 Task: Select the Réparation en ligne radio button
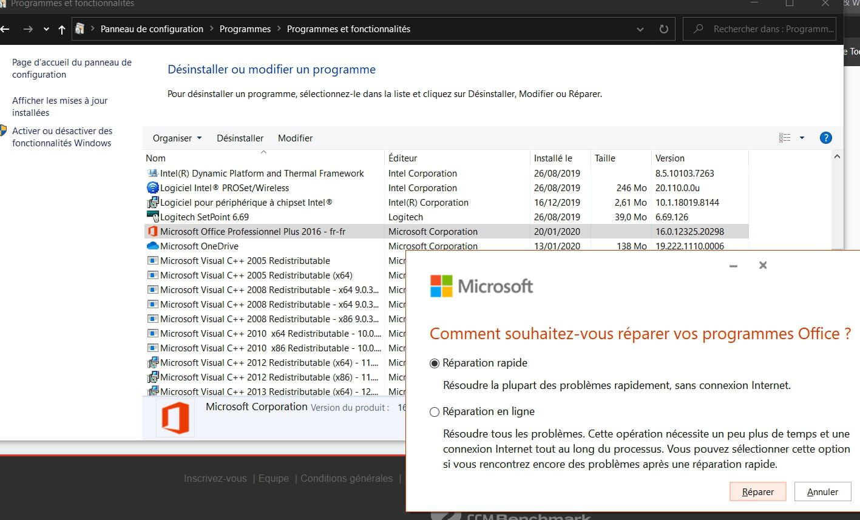(434, 412)
